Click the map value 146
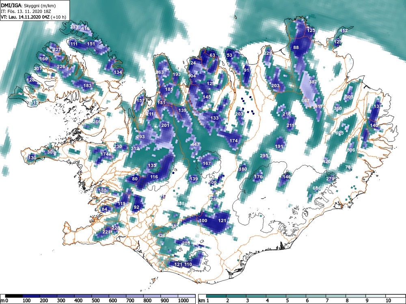The width and height of the screenshot is (406, 304). pos(287,177)
